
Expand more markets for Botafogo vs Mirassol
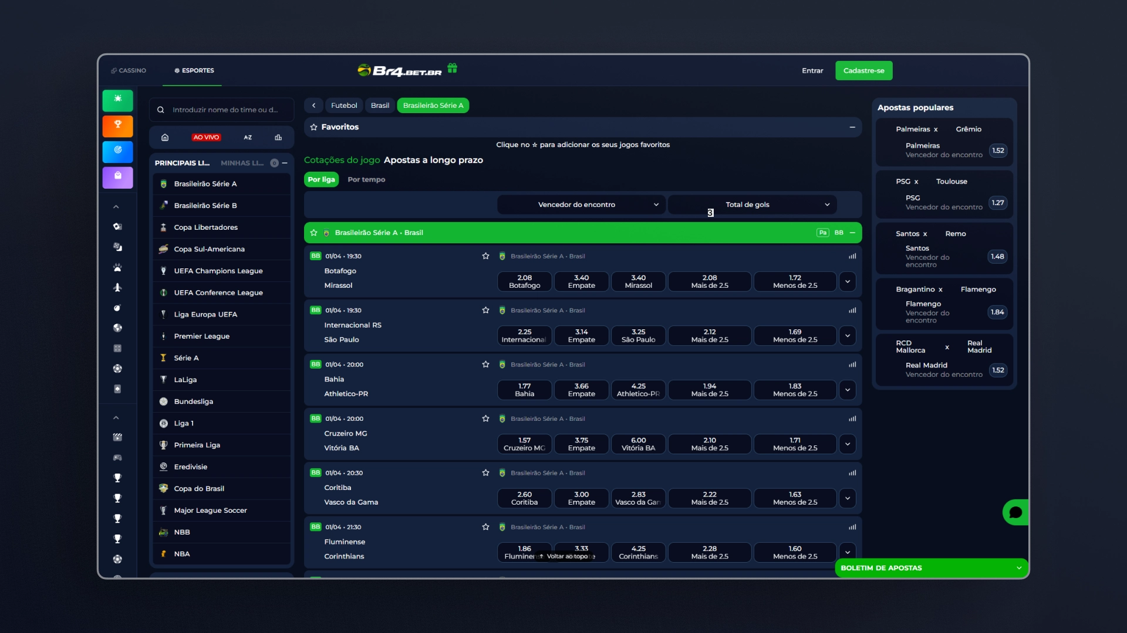click(847, 281)
